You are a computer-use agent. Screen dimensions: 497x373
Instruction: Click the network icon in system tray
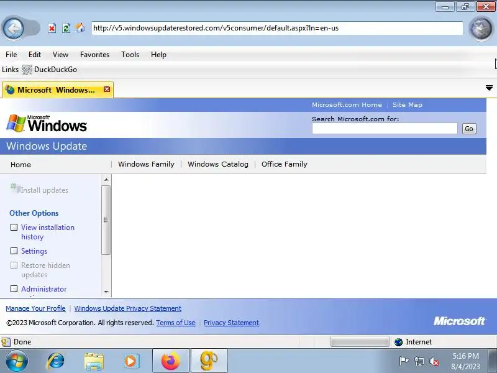(x=419, y=361)
